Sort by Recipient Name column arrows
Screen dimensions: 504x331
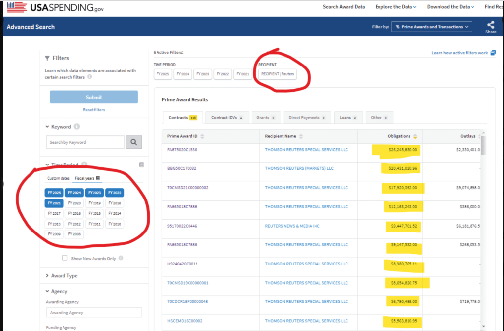point(301,136)
